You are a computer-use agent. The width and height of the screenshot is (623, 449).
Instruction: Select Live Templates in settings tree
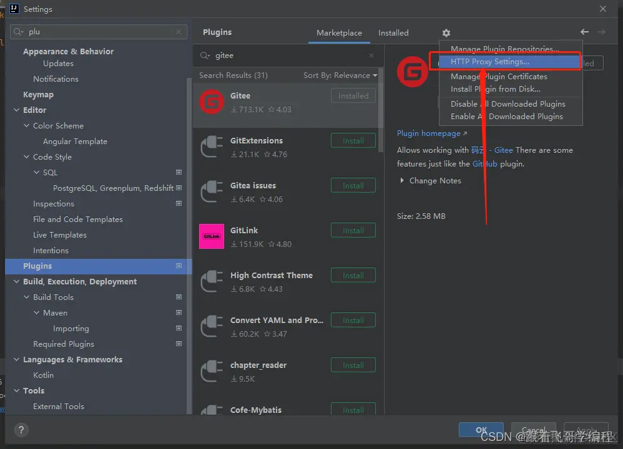(x=59, y=234)
